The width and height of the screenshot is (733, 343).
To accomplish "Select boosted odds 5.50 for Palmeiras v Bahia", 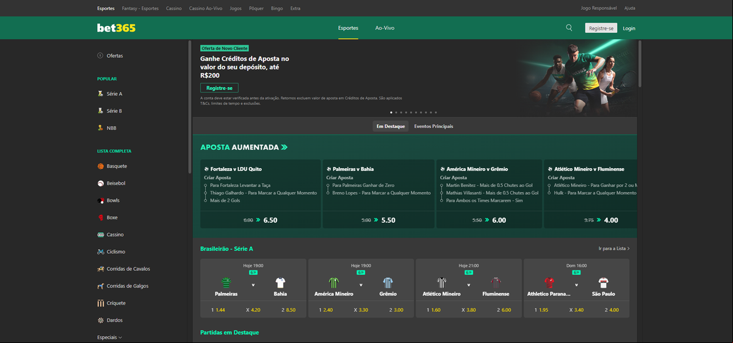I will (378, 220).
